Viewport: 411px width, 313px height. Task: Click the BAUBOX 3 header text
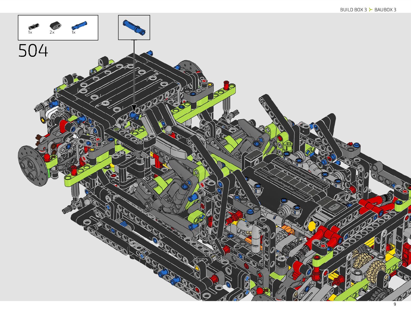coord(385,10)
